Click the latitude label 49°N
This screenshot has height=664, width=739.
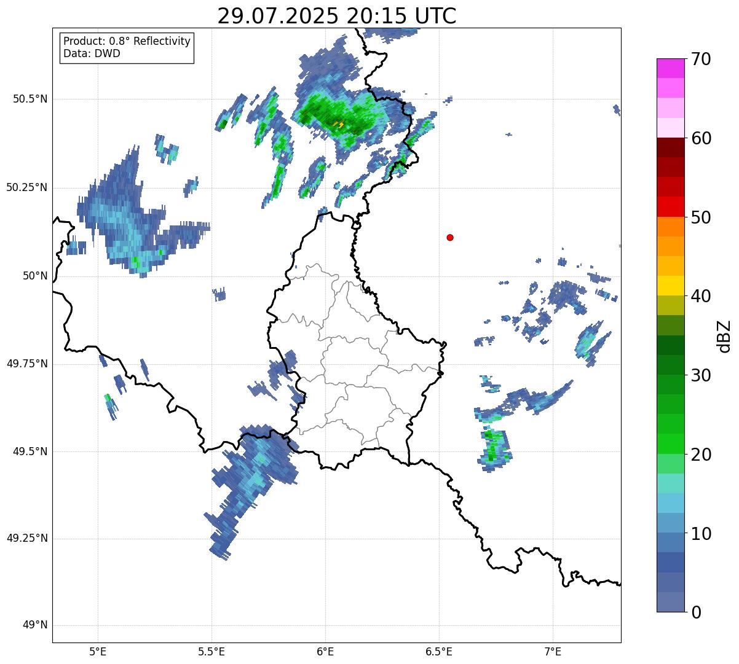pyautogui.click(x=35, y=625)
